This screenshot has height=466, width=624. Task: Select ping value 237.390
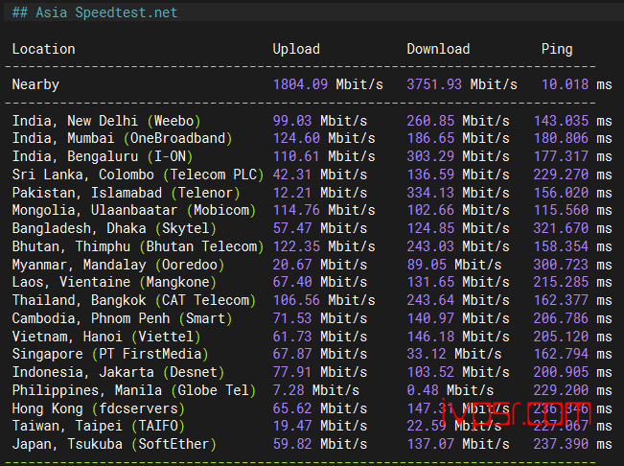(561, 445)
